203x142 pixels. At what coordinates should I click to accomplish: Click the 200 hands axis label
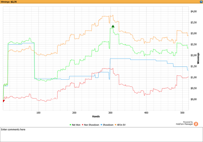tap(74, 113)
